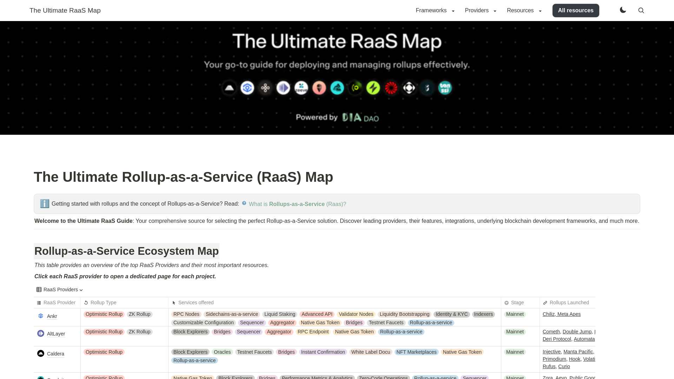
Task: Click the All resources button
Action: tap(576, 11)
